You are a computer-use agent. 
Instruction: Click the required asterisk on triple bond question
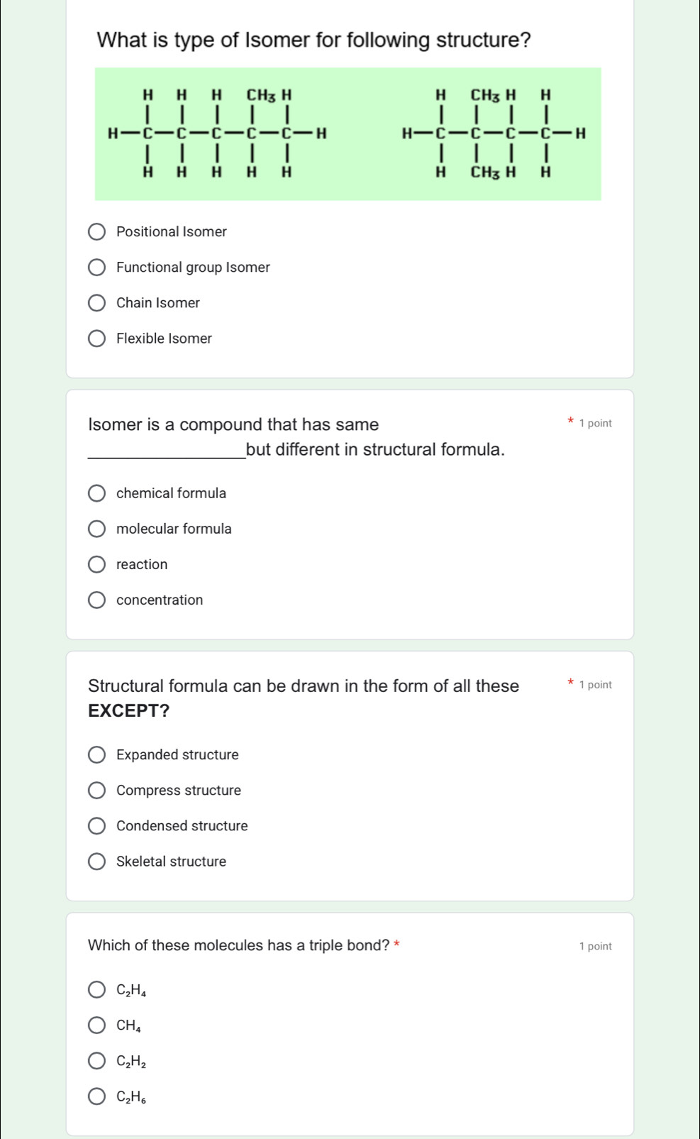(396, 945)
